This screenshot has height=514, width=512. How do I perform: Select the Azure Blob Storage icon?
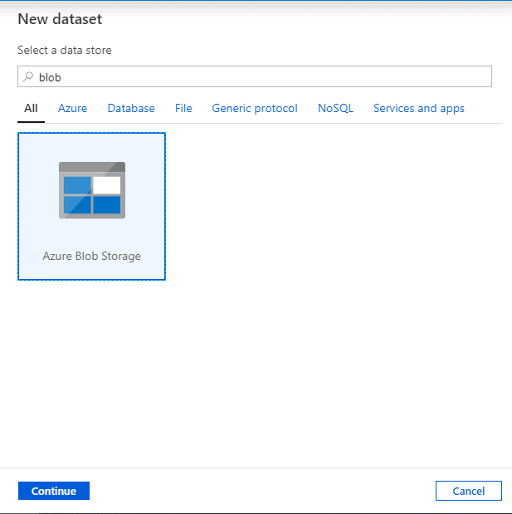(x=92, y=190)
